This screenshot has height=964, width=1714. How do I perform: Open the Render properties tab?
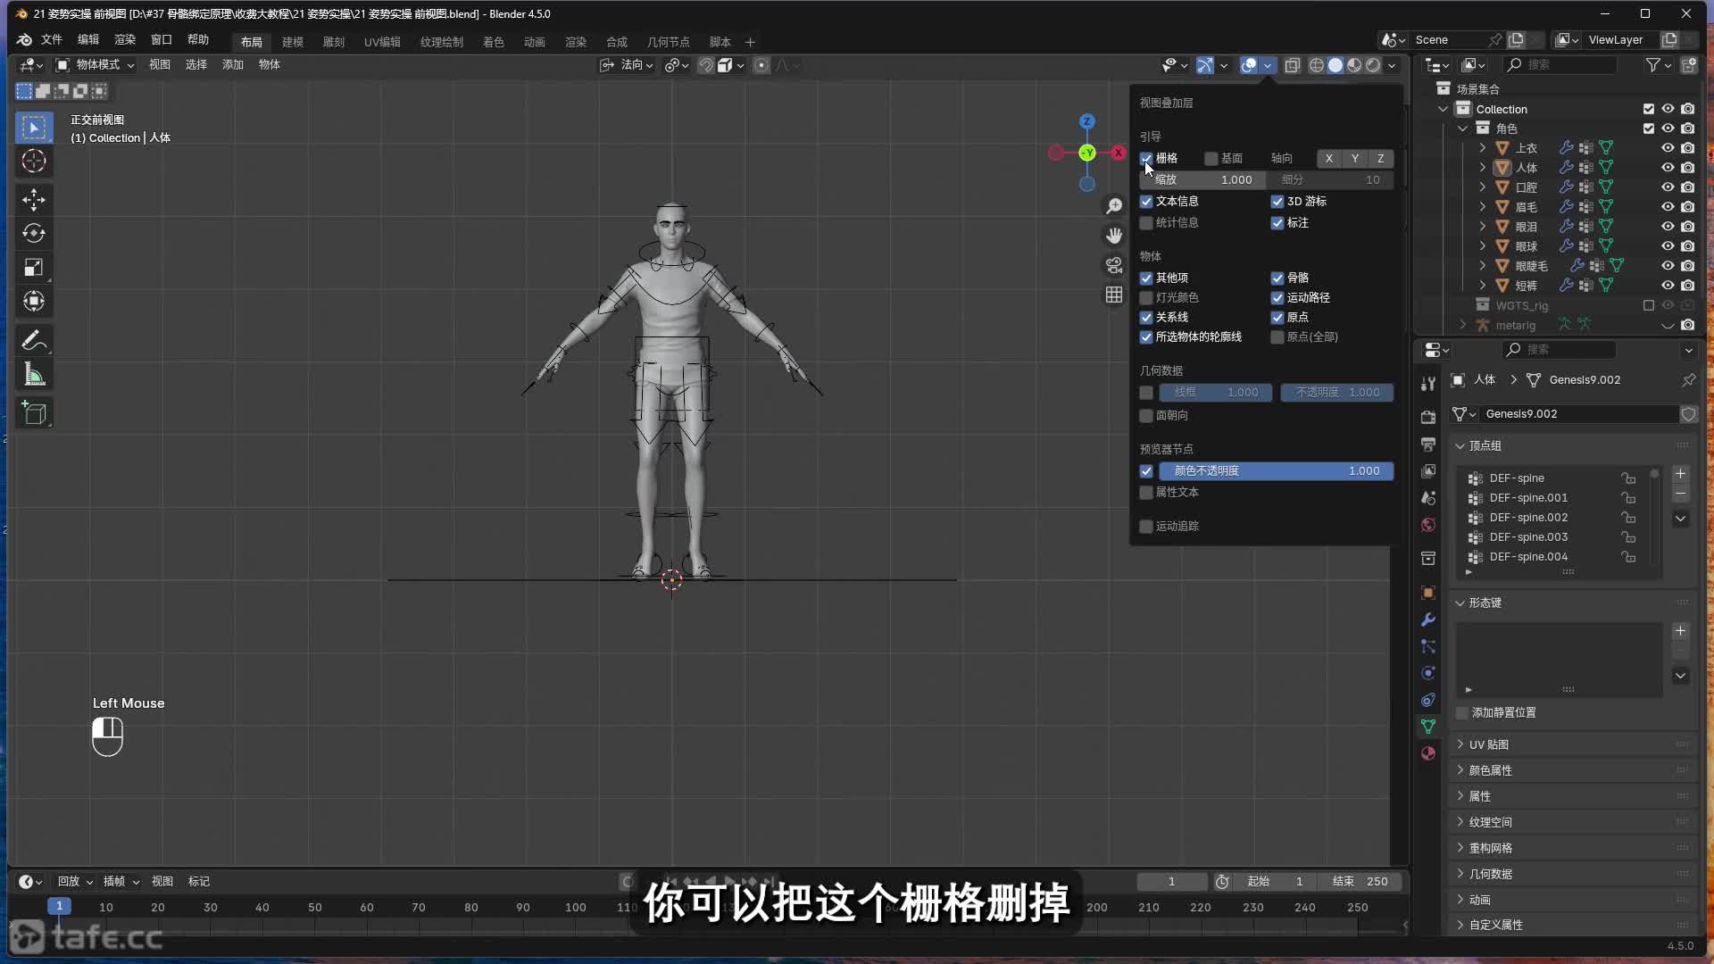point(1428,417)
